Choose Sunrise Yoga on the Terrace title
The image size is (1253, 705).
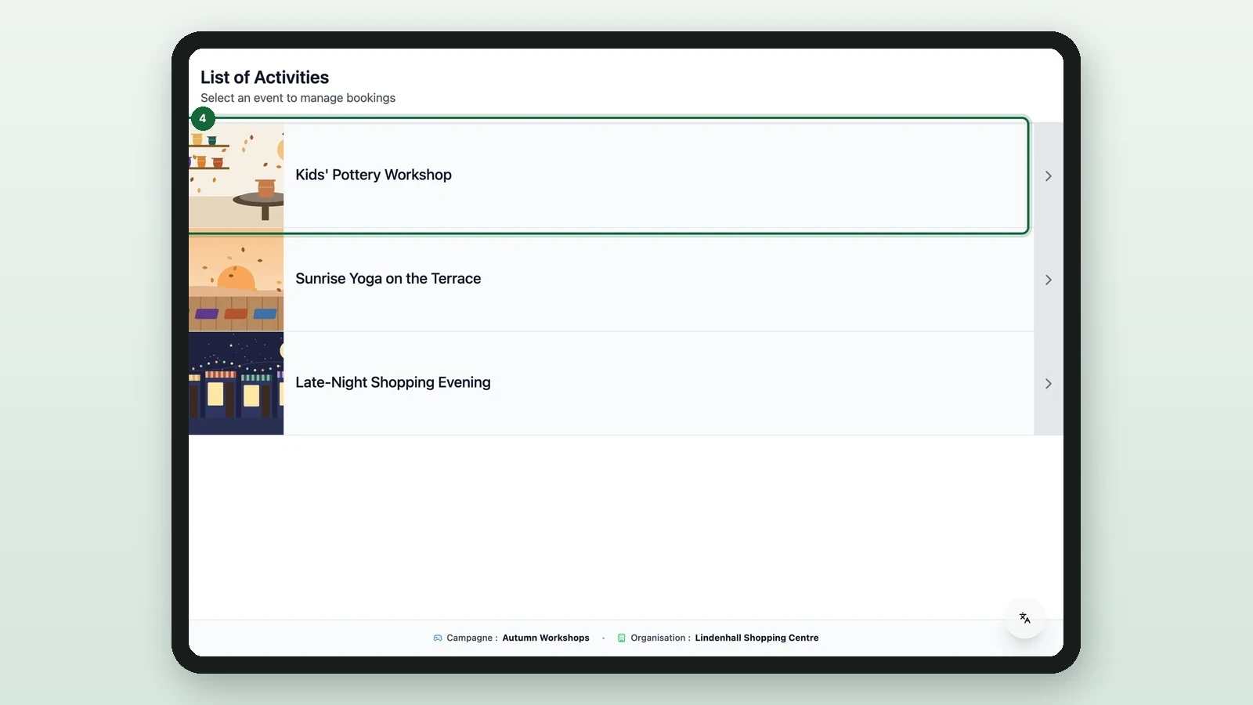point(388,279)
